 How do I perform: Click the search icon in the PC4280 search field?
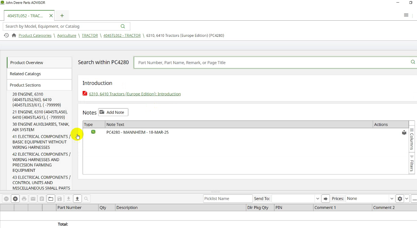pyautogui.click(x=413, y=62)
